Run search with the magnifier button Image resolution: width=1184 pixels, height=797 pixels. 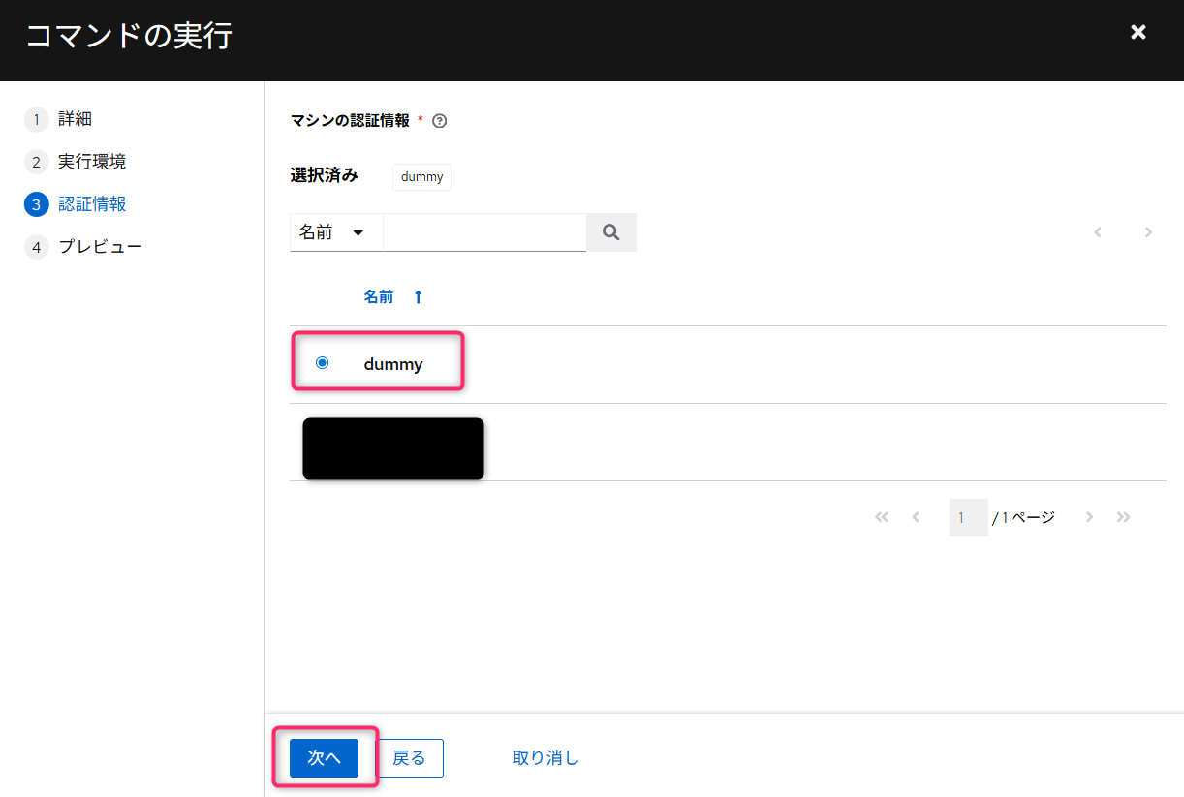point(611,232)
